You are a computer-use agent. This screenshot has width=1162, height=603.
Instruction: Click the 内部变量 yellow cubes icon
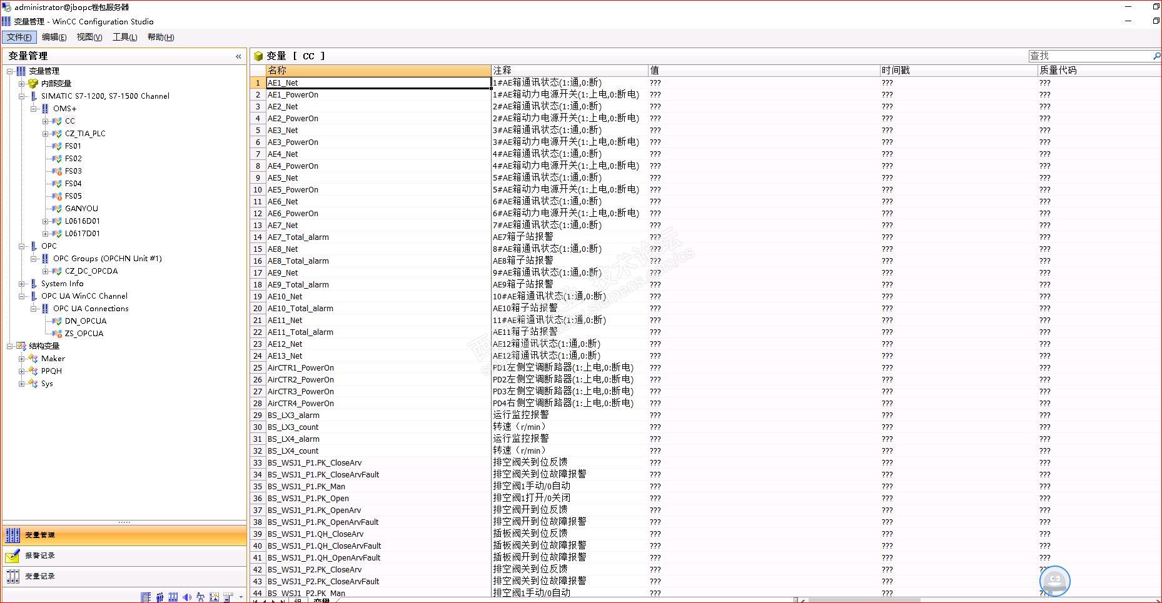pos(33,84)
